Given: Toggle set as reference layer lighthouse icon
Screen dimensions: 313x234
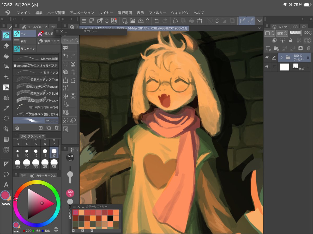Looking at the screenshot, I should click(282, 40).
